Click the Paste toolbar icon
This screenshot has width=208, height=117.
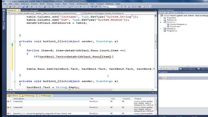pyautogui.click(x=39, y=6)
